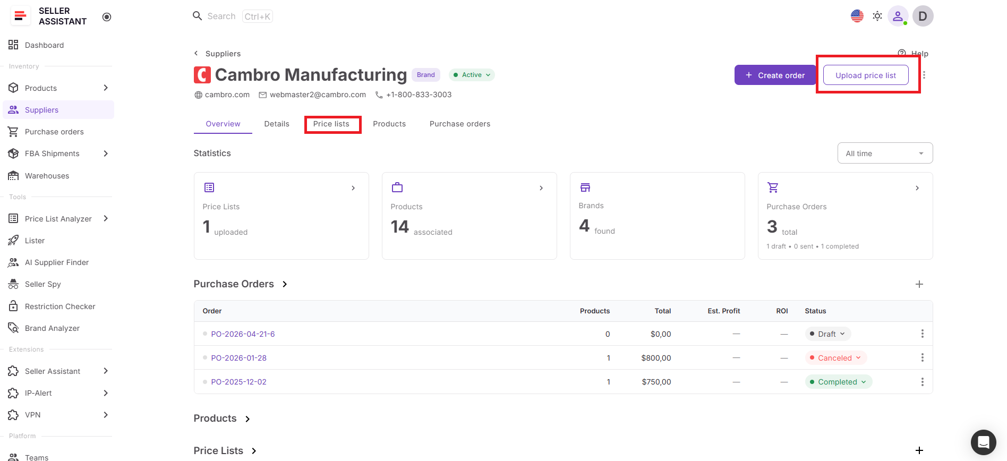Open the Canceled status dropdown
Viewport: 1007px width, 461px height.
click(836, 358)
